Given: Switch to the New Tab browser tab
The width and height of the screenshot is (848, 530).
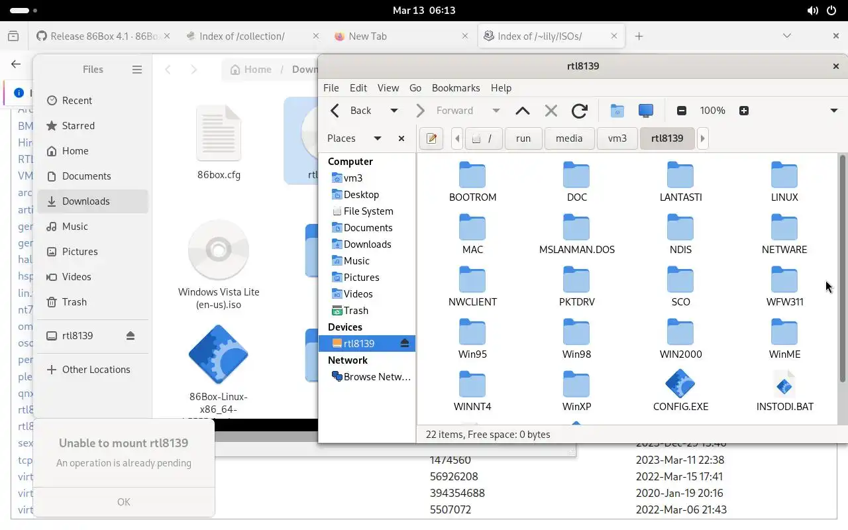Looking at the screenshot, I should [401, 36].
